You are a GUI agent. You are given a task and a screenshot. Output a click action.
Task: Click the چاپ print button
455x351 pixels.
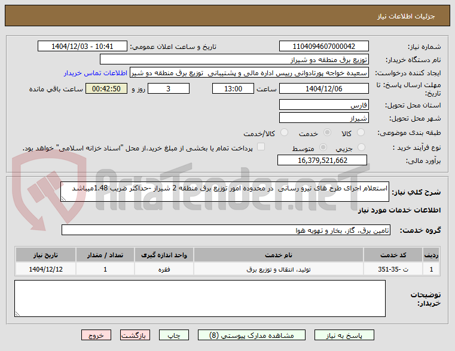[x=174, y=335]
